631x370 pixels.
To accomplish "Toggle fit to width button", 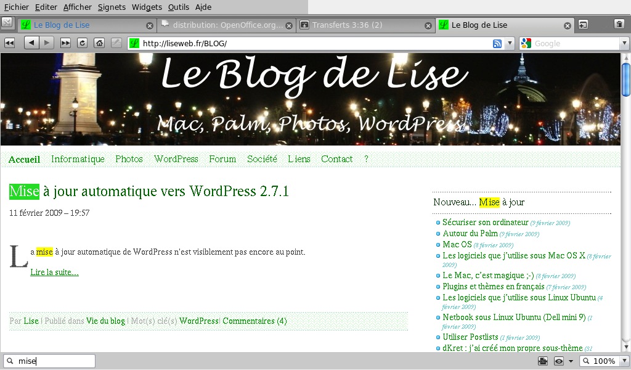I will tap(543, 361).
